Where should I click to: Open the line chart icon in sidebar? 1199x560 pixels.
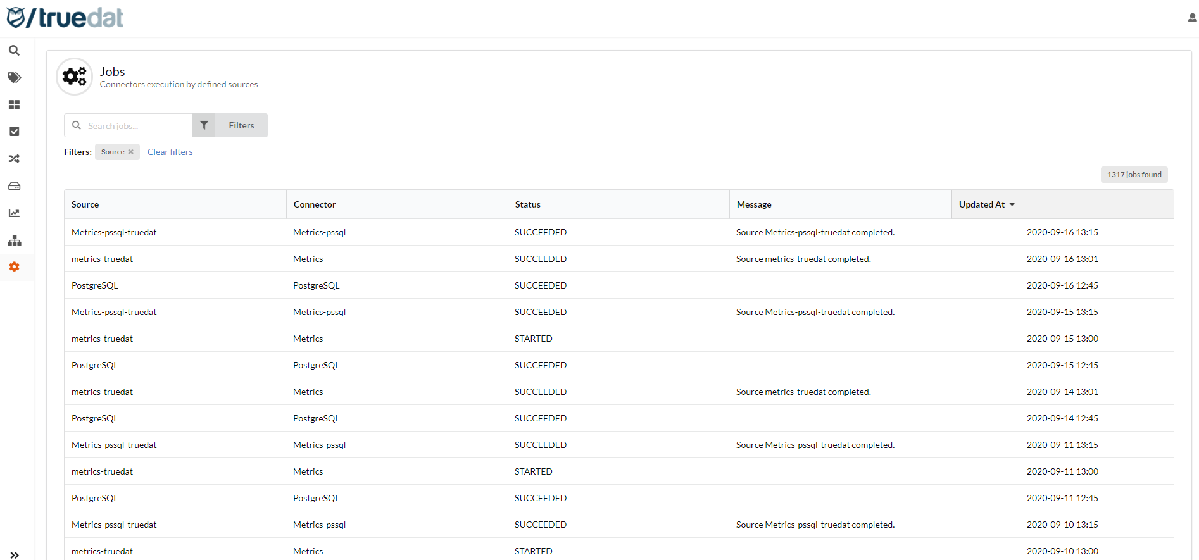click(14, 213)
